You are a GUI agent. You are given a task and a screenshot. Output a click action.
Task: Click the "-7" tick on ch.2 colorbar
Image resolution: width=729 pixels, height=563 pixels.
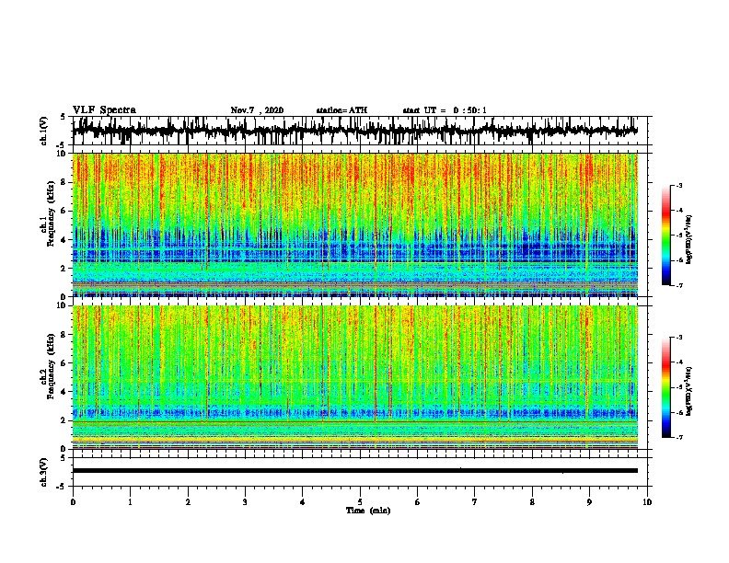(679, 438)
